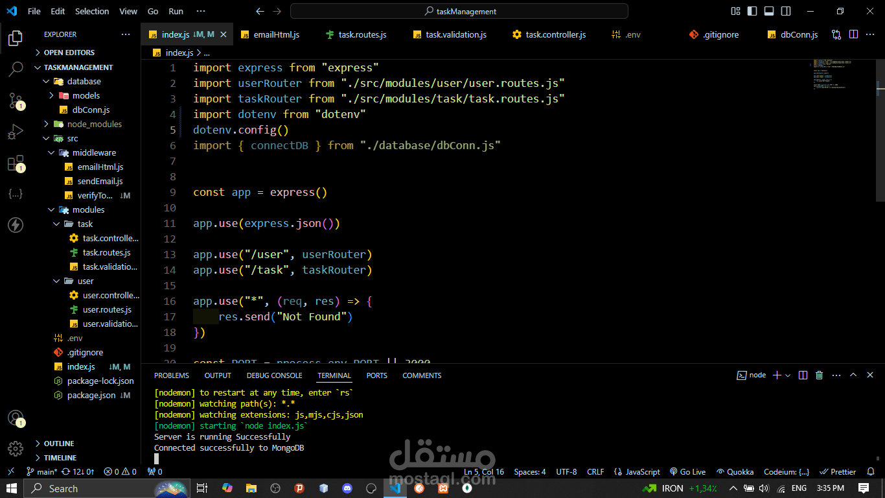Collapse the modules folder

click(x=88, y=209)
